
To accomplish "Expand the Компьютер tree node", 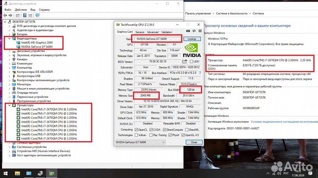I will pyautogui.click(x=9, y=68).
